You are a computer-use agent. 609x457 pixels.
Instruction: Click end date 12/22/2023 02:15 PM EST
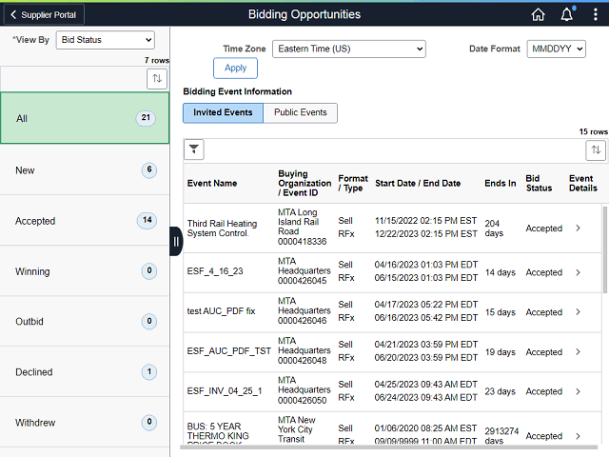425,234
